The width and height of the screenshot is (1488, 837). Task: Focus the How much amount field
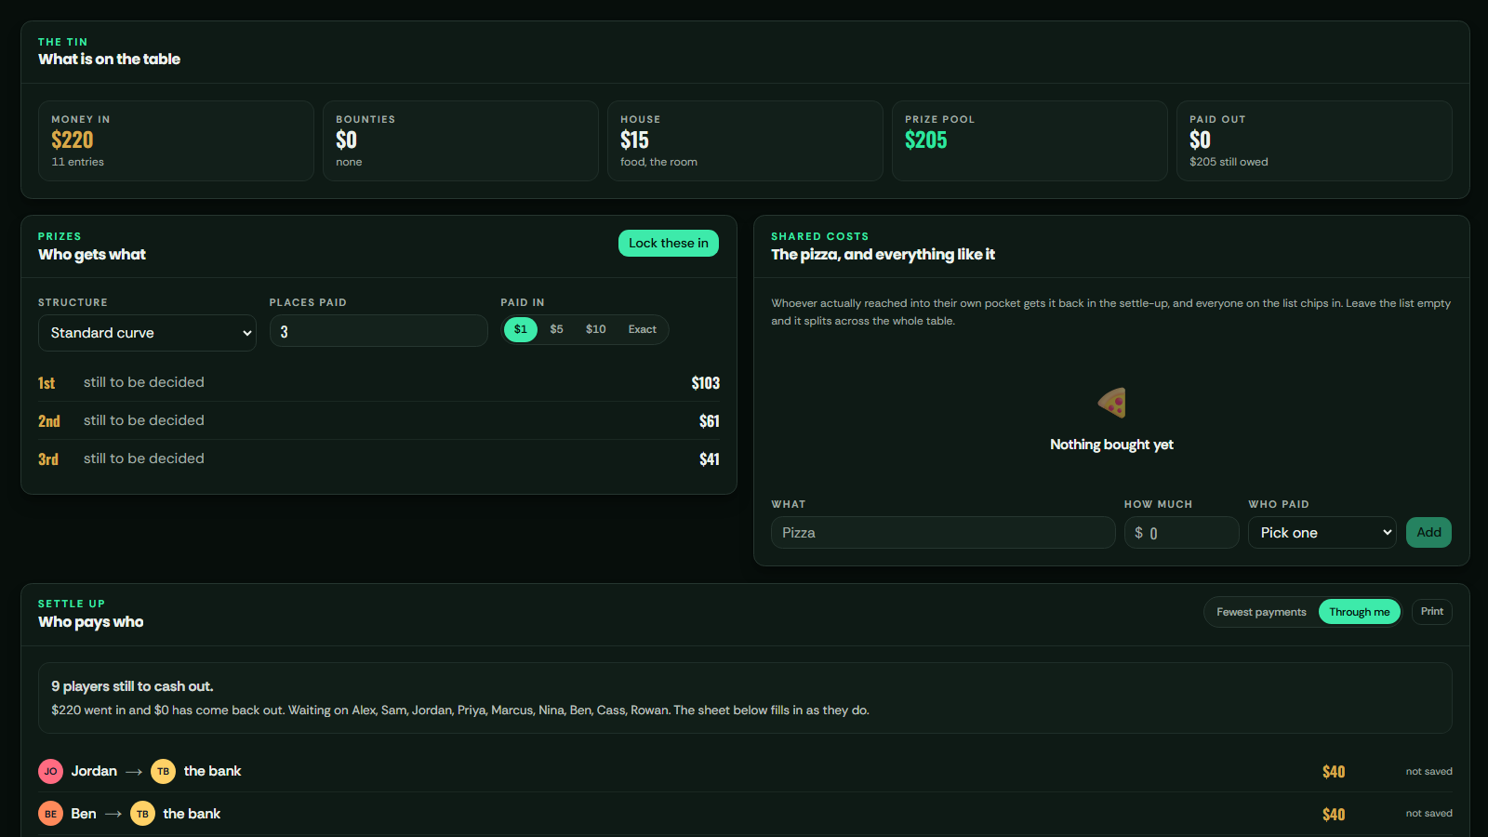[x=1181, y=533]
